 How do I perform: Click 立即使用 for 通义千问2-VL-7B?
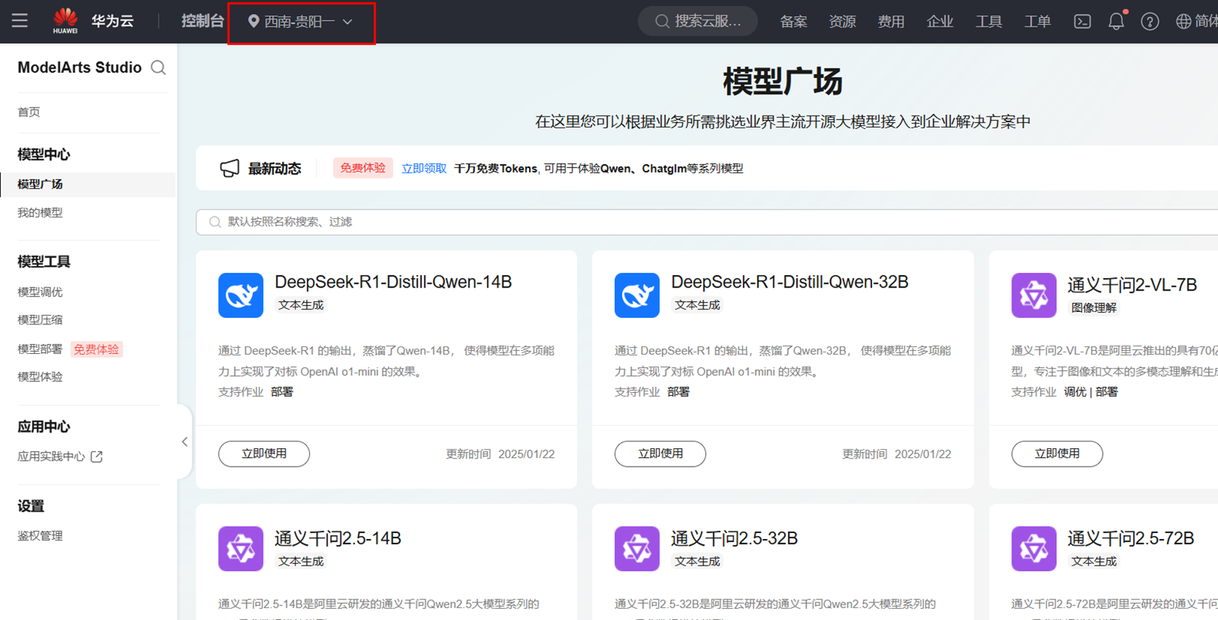click(1057, 453)
